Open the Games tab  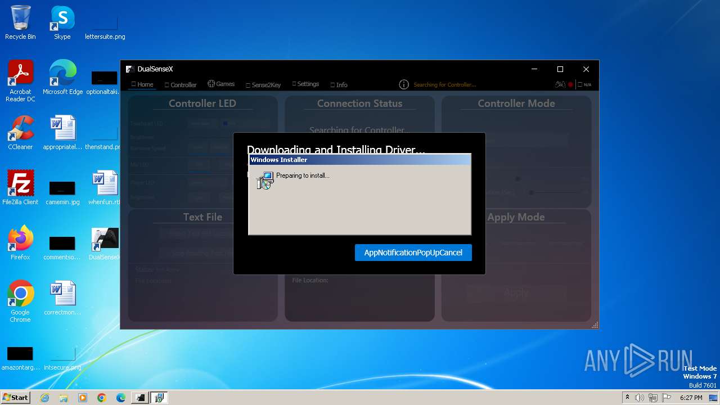coord(221,84)
